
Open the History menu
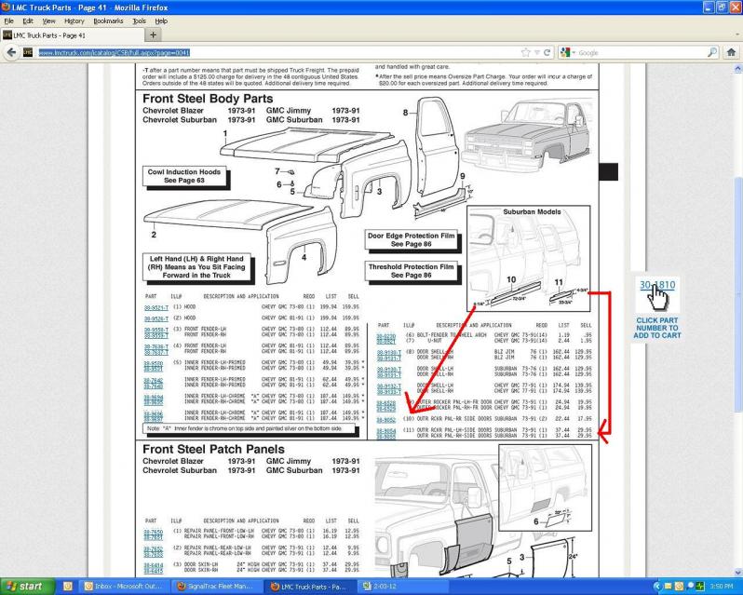(74, 21)
